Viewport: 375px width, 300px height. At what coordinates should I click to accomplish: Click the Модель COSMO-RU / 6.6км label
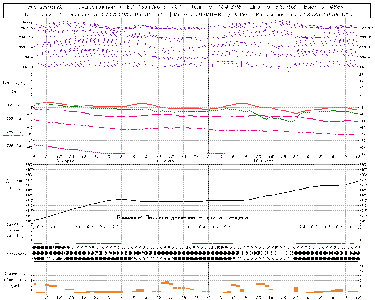pos(211,14)
